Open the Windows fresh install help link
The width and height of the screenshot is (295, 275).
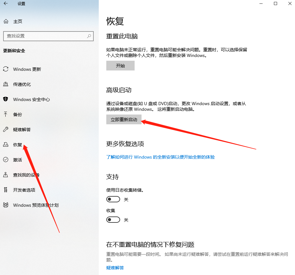[160, 157]
